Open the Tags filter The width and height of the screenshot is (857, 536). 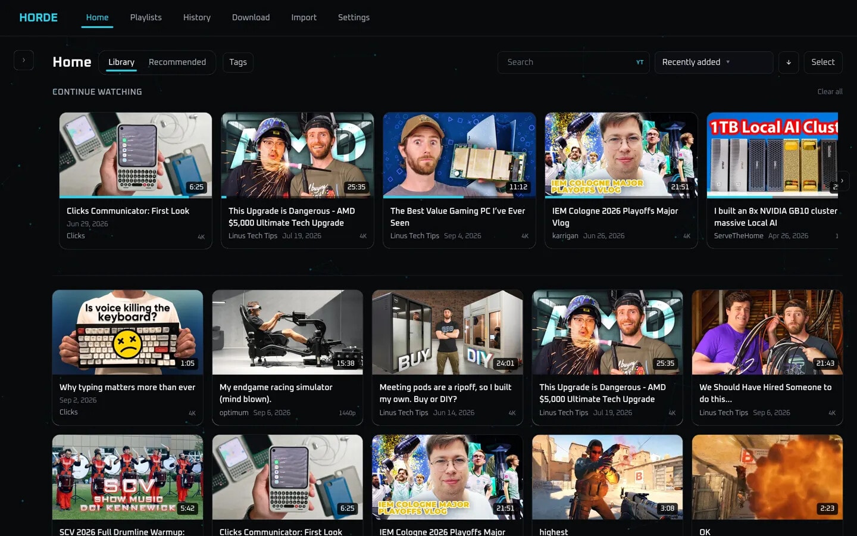click(x=238, y=62)
